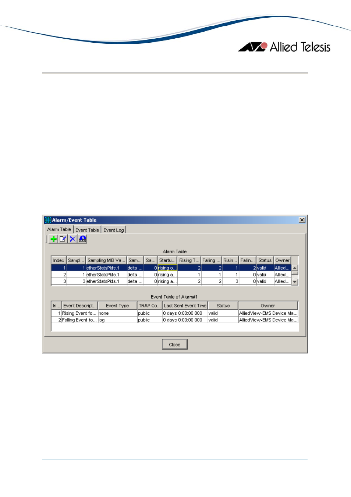Click the blue X delete alarm icon
Viewport: 351px width, 497px height.
point(73,239)
